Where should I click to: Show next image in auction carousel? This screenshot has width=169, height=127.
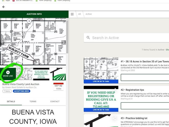[64, 42]
